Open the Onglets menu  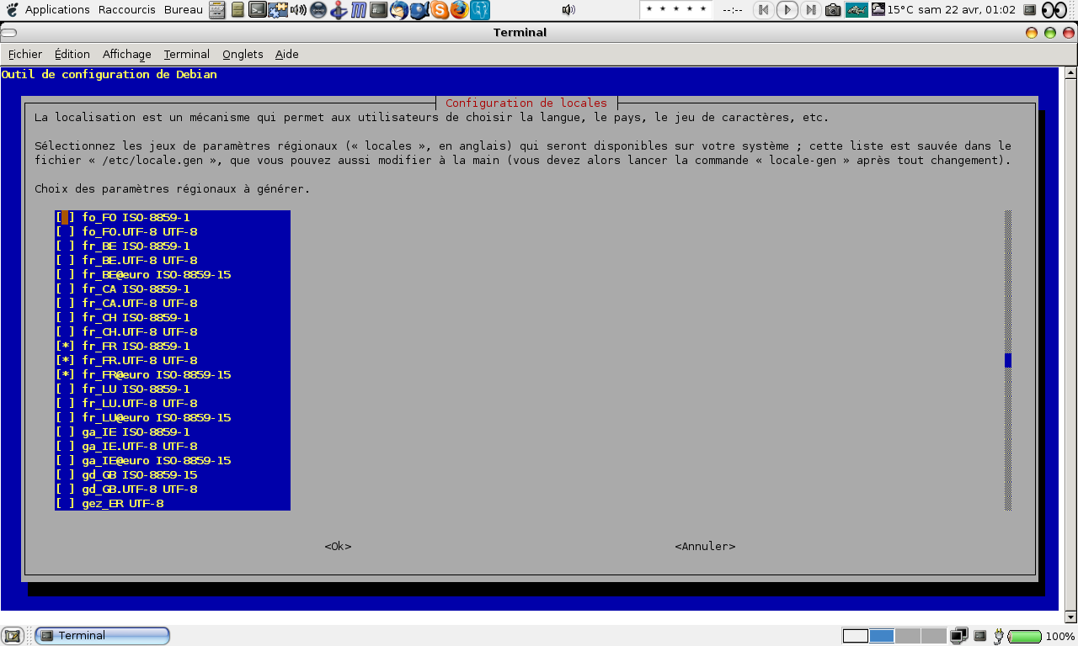point(243,54)
